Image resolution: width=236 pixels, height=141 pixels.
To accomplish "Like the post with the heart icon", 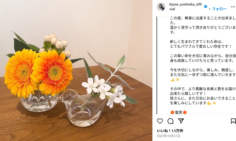I will [x=160, y=121].
